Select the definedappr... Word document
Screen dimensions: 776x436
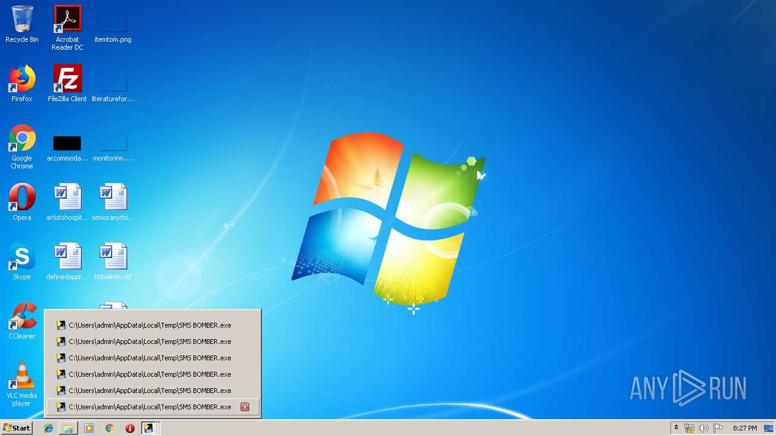[67, 262]
